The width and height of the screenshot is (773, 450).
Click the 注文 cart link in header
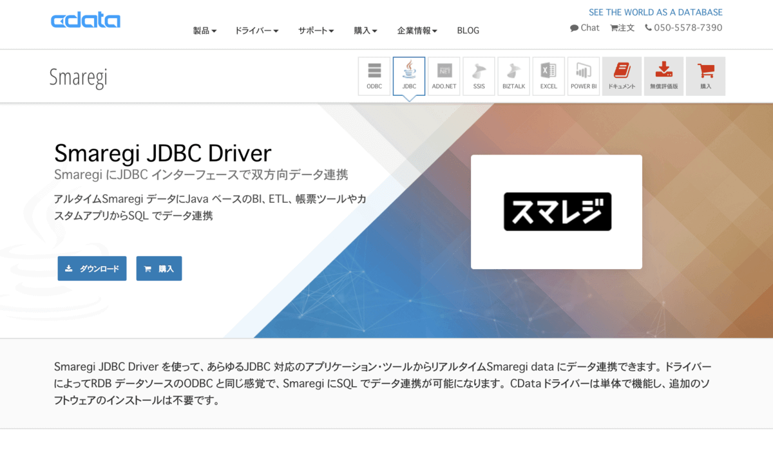coord(622,28)
